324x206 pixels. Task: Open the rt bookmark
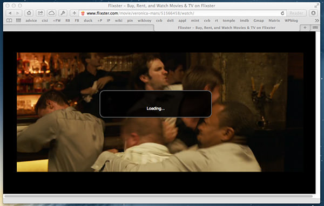pos(217,20)
